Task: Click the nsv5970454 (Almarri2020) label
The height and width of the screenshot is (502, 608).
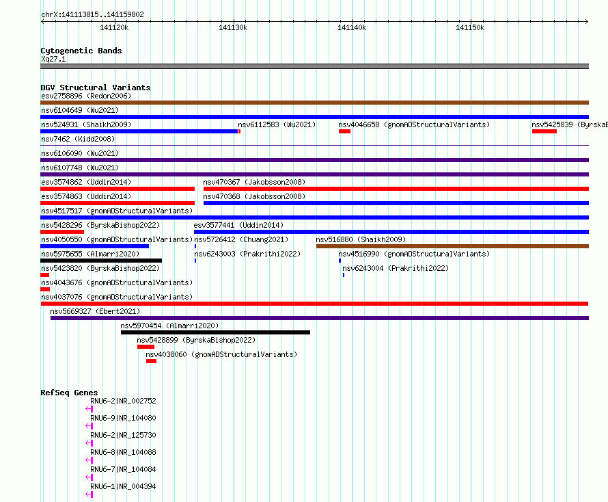Action: (169, 326)
